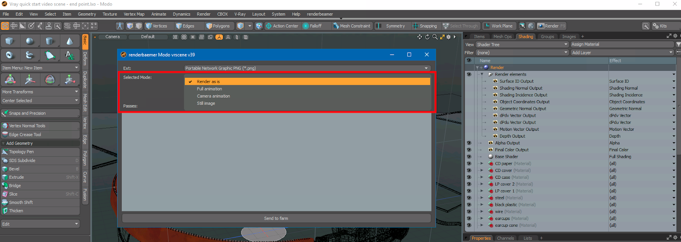Screen dimensions: 681x242
Task: Switch to the Channels tab
Action: point(505,238)
